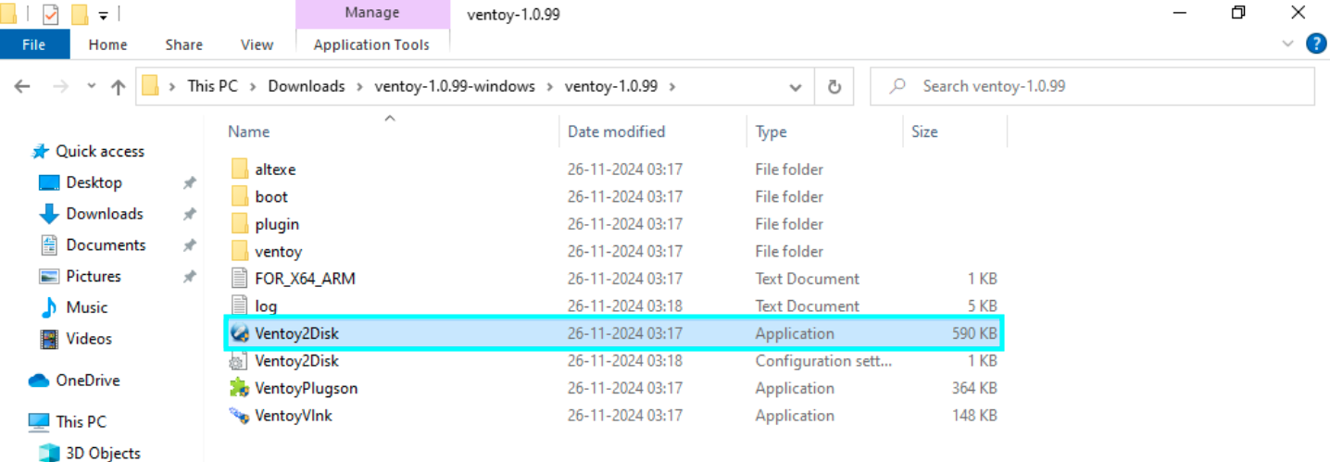Click the Properties quick access toolbar icon
The height and width of the screenshot is (462, 1330).
50,15
